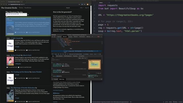Toggle the DevTools device toolbar icon
The width and height of the screenshot is (183, 103).
coord(55,37)
